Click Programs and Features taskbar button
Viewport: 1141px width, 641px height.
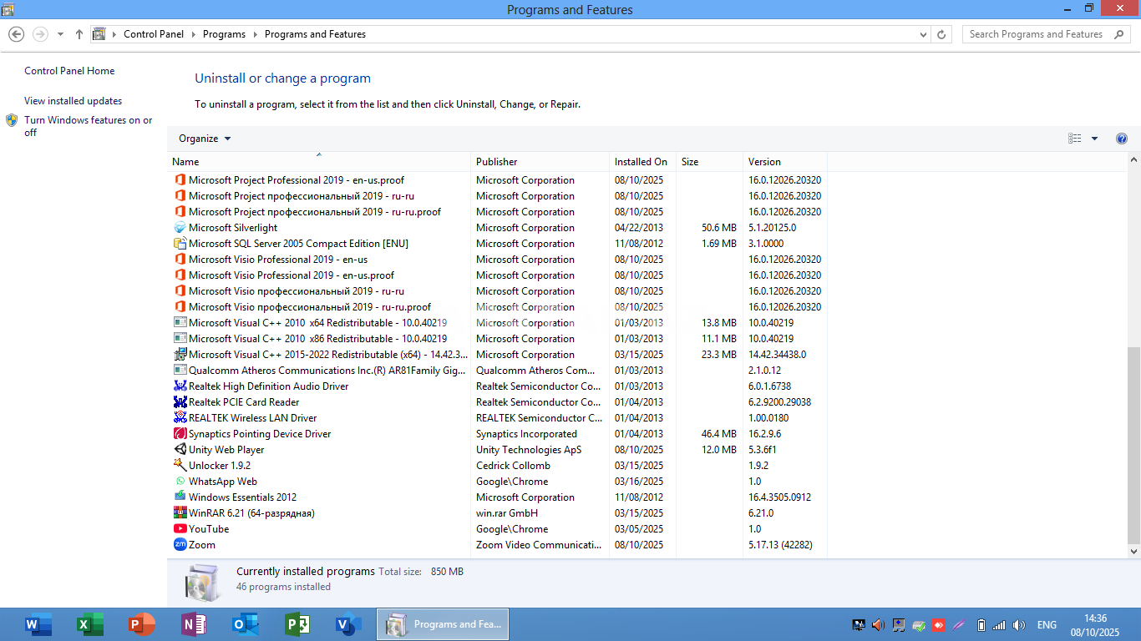443,624
